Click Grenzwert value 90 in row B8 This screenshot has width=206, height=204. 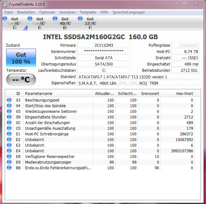[x=157, y=168]
